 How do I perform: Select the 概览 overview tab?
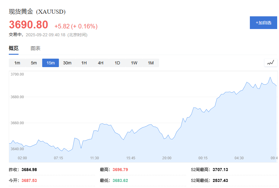point(13,48)
